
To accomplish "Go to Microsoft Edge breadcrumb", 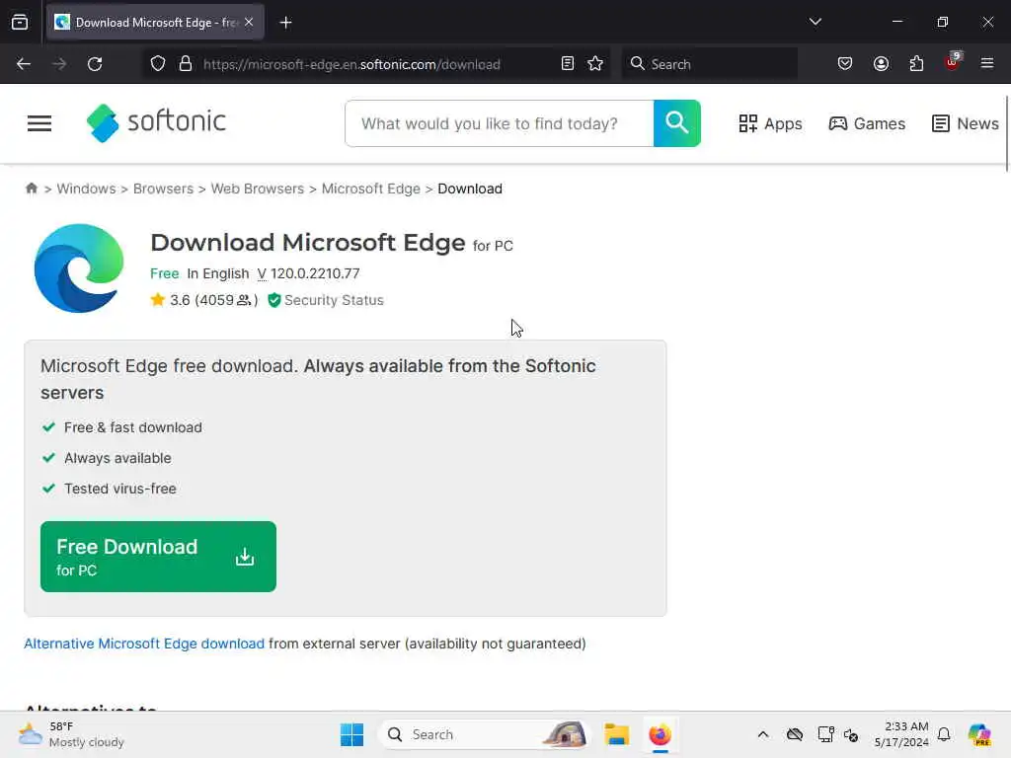I will [x=371, y=189].
